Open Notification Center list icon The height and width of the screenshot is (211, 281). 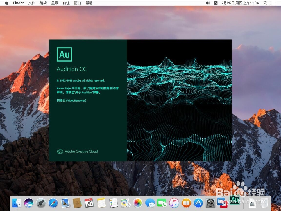click(x=273, y=3)
